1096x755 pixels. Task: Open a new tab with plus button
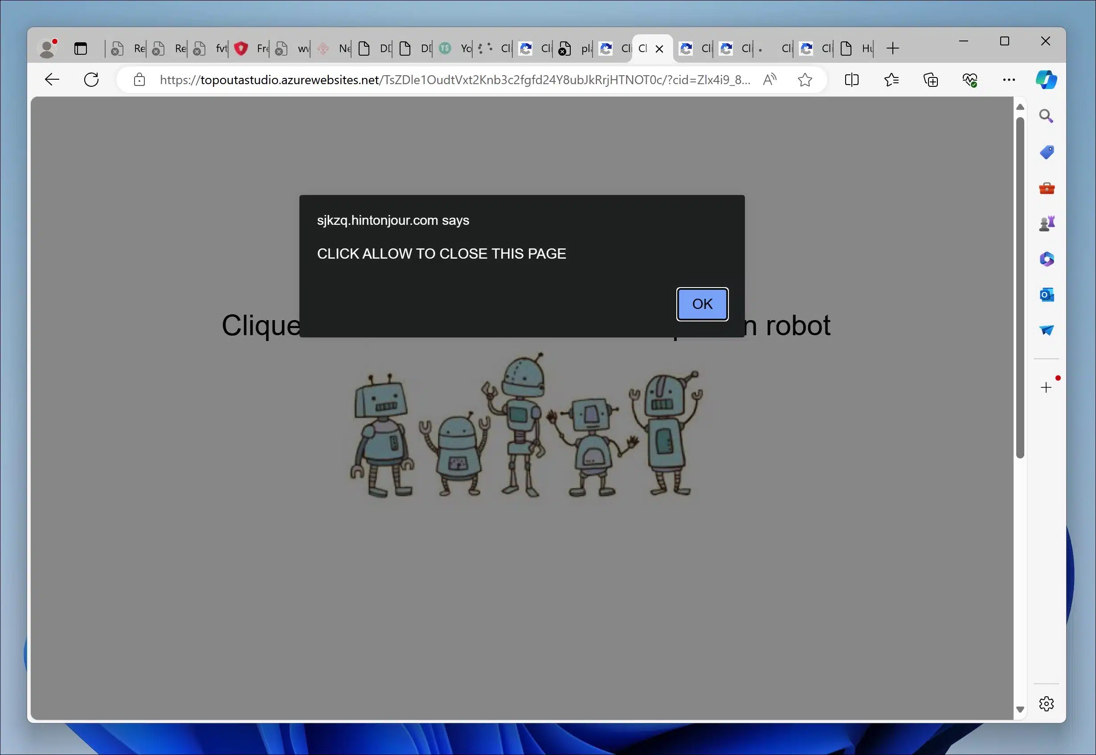pyautogui.click(x=892, y=48)
